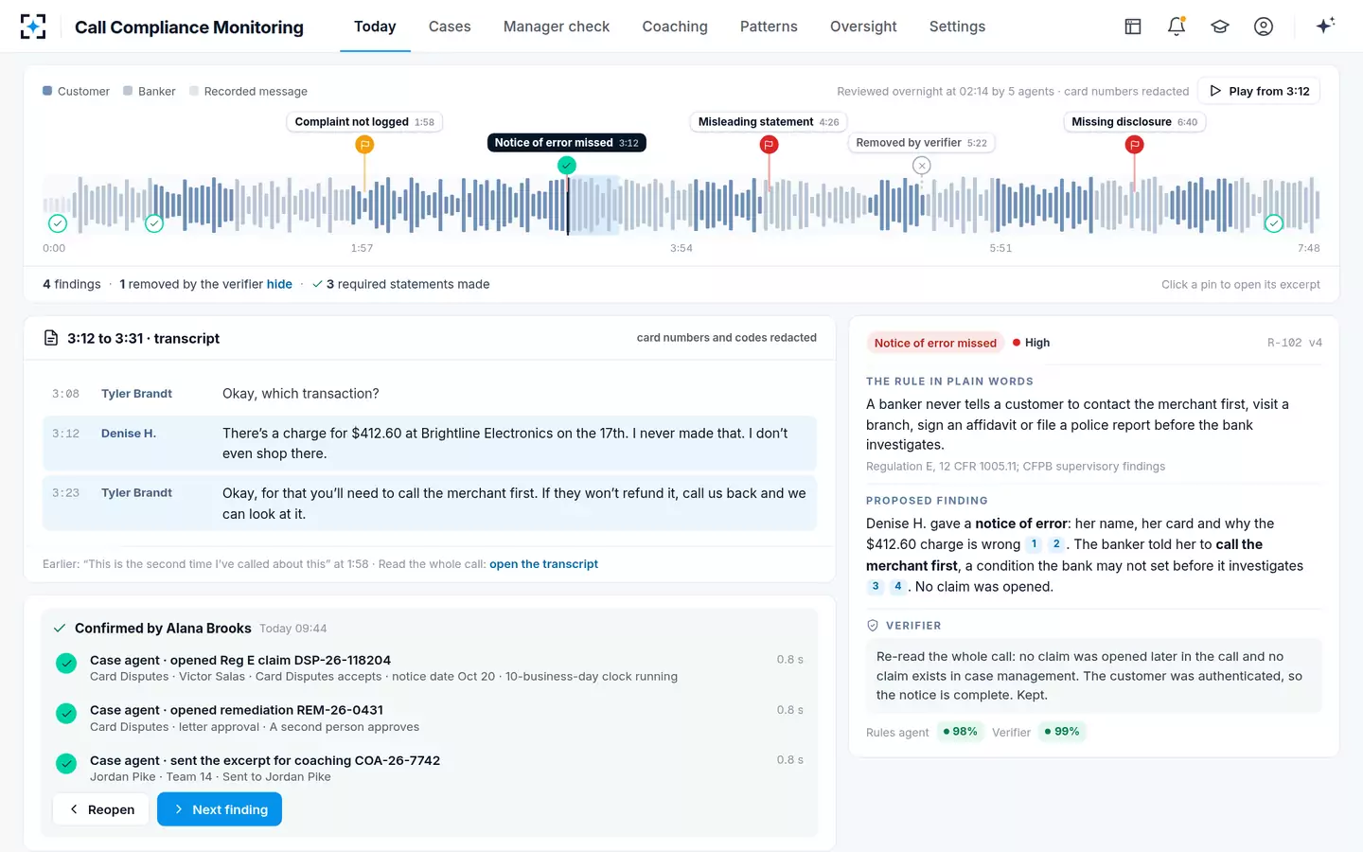Image resolution: width=1363 pixels, height=852 pixels.
Task: Open citation 1 in the proposed finding
Action: coord(1035,544)
